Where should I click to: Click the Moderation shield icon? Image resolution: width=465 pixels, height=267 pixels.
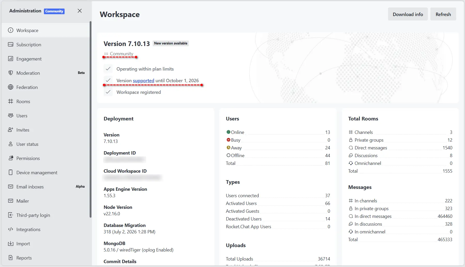point(11,73)
